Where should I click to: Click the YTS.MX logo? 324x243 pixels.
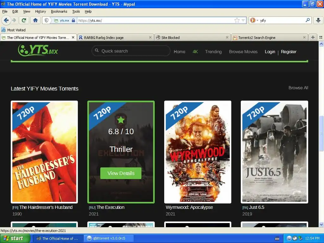(38, 50)
